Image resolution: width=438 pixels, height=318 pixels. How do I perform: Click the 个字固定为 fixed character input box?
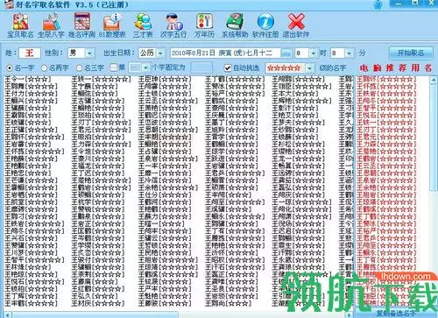point(201,67)
